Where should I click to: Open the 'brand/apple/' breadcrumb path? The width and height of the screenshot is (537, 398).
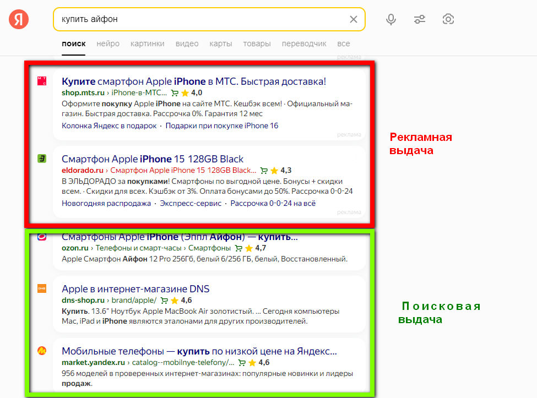(x=134, y=301)
